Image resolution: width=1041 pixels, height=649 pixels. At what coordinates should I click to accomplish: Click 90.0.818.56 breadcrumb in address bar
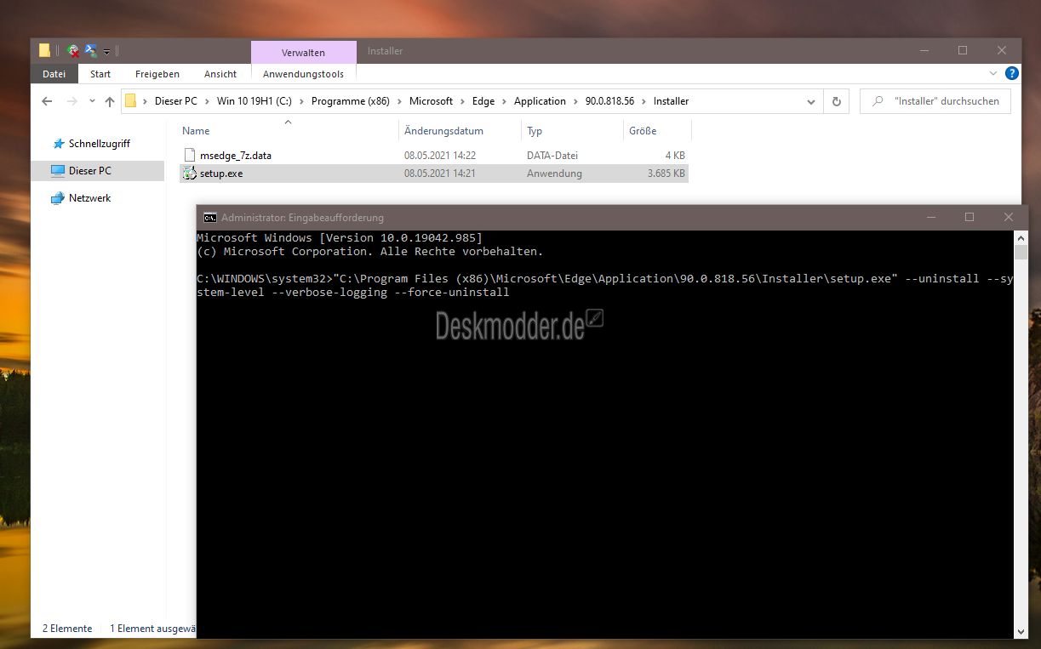coord(610,101)
